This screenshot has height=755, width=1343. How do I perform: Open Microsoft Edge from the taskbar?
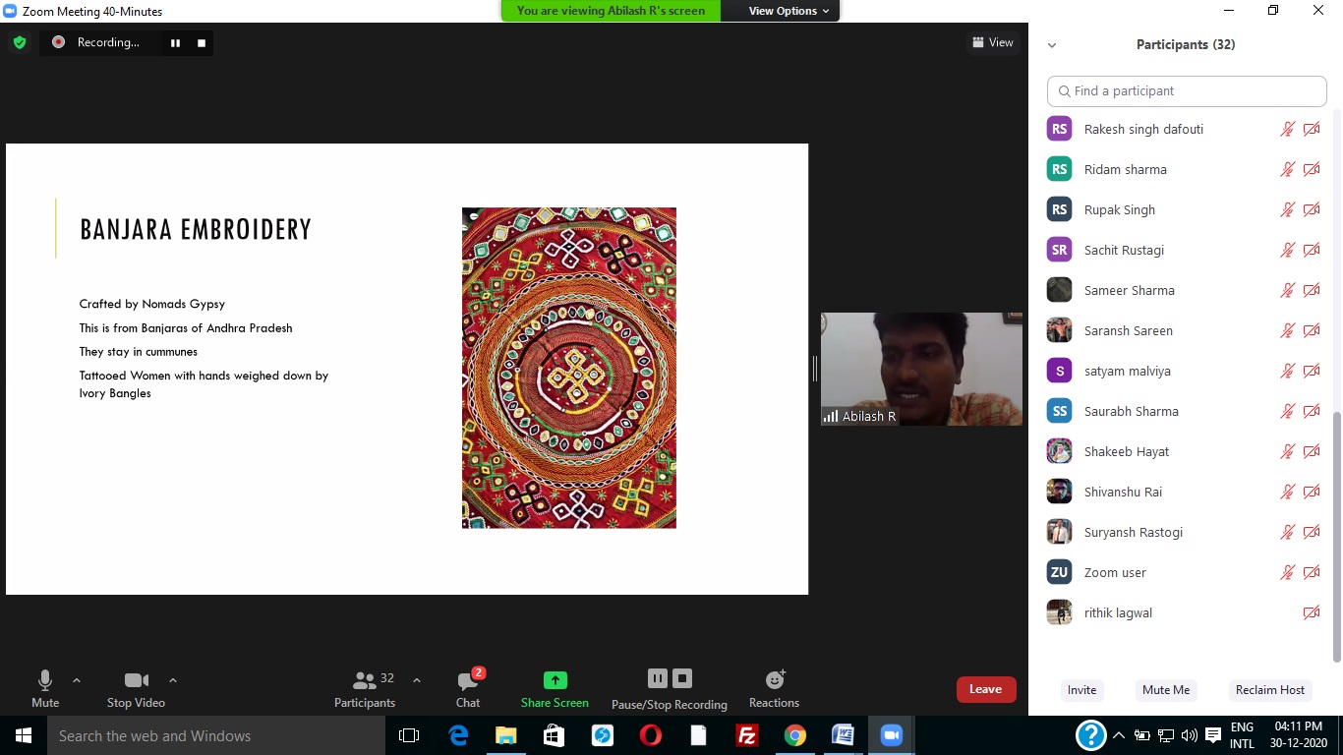[458, 735]
